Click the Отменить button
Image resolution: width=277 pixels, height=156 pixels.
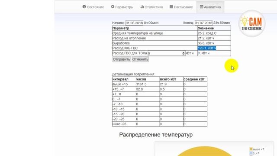tap(140, 59)
